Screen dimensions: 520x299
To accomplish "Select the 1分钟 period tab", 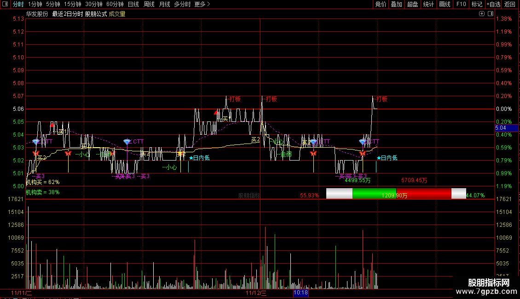I will point(35,4).
